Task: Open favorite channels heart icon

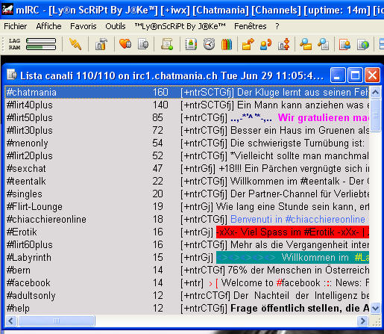Action: [125, 44]
